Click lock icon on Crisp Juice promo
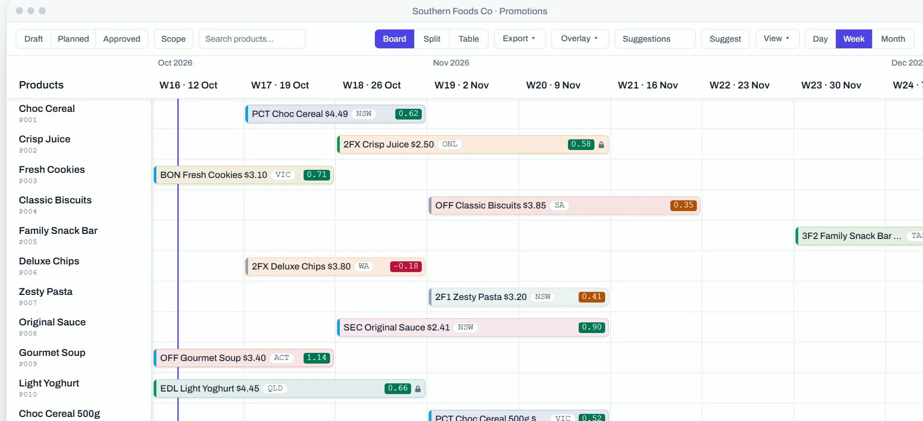The height and width of the screenshot is (421, 923). coord(601,145)
